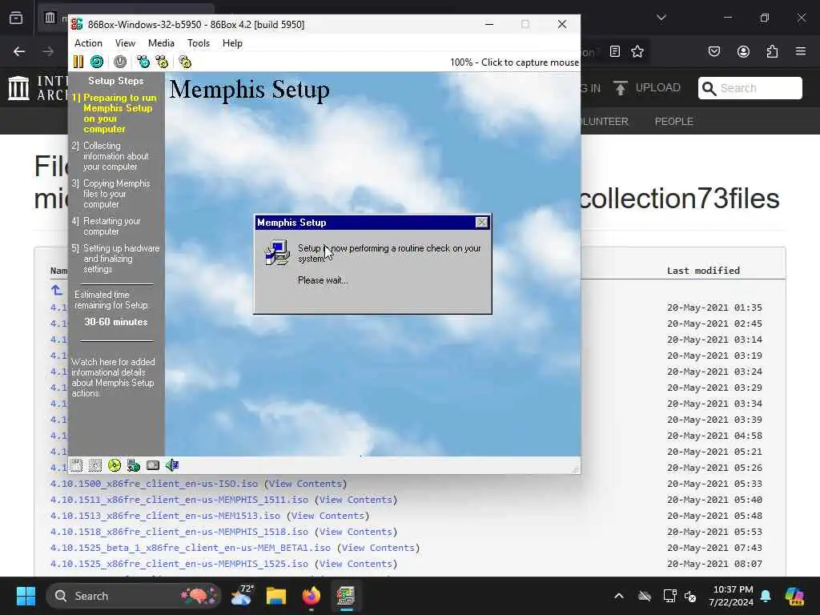The height and width of the screenshot is (615, 820).
Task: View Contents of 4.10.1500 ISO
Action: coord(305,484)
